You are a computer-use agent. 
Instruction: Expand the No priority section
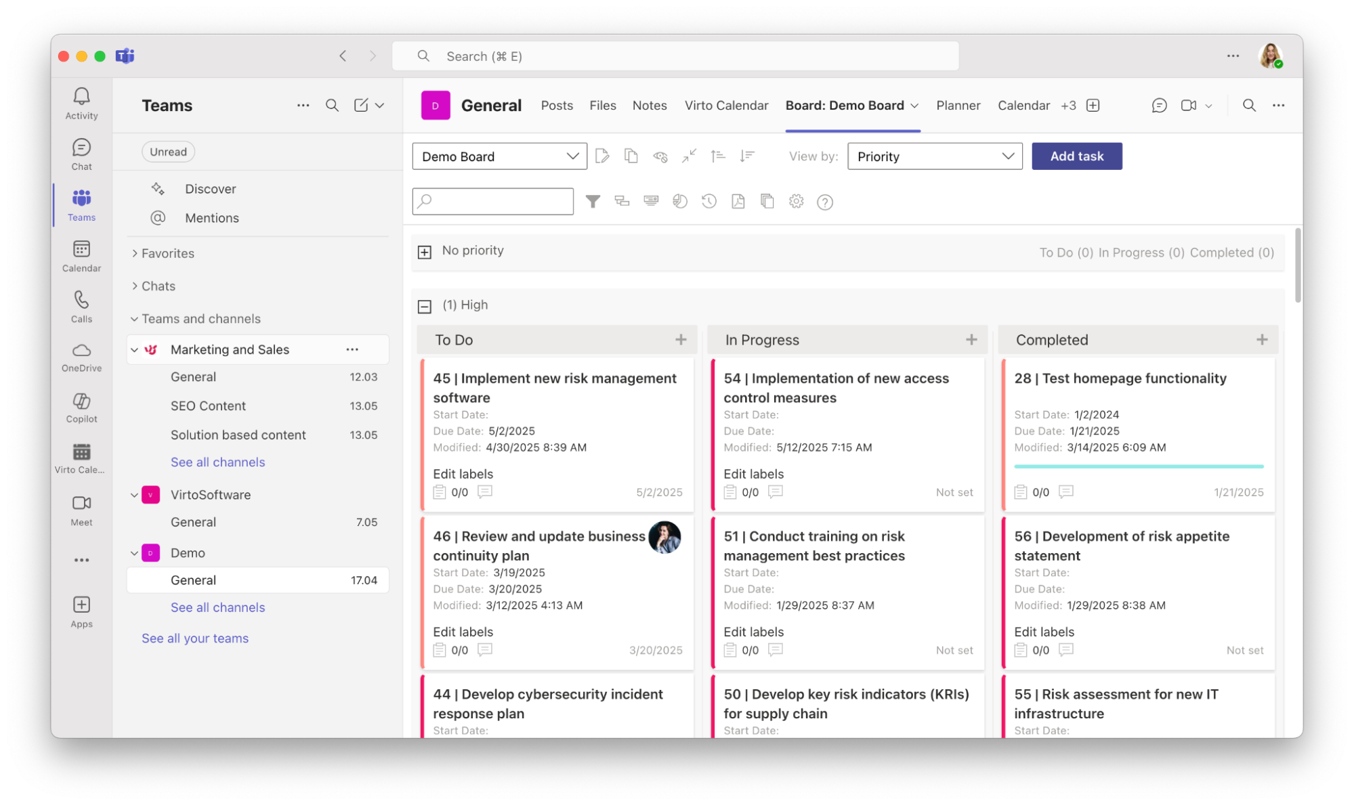click(425, 251)
